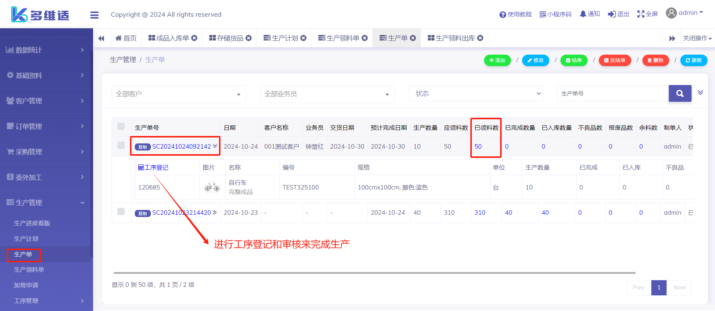Open the mini-program QR code (小程序码)
Viewport: 715px width, 311px height.
pyautogui.click(x=555, y=14)
